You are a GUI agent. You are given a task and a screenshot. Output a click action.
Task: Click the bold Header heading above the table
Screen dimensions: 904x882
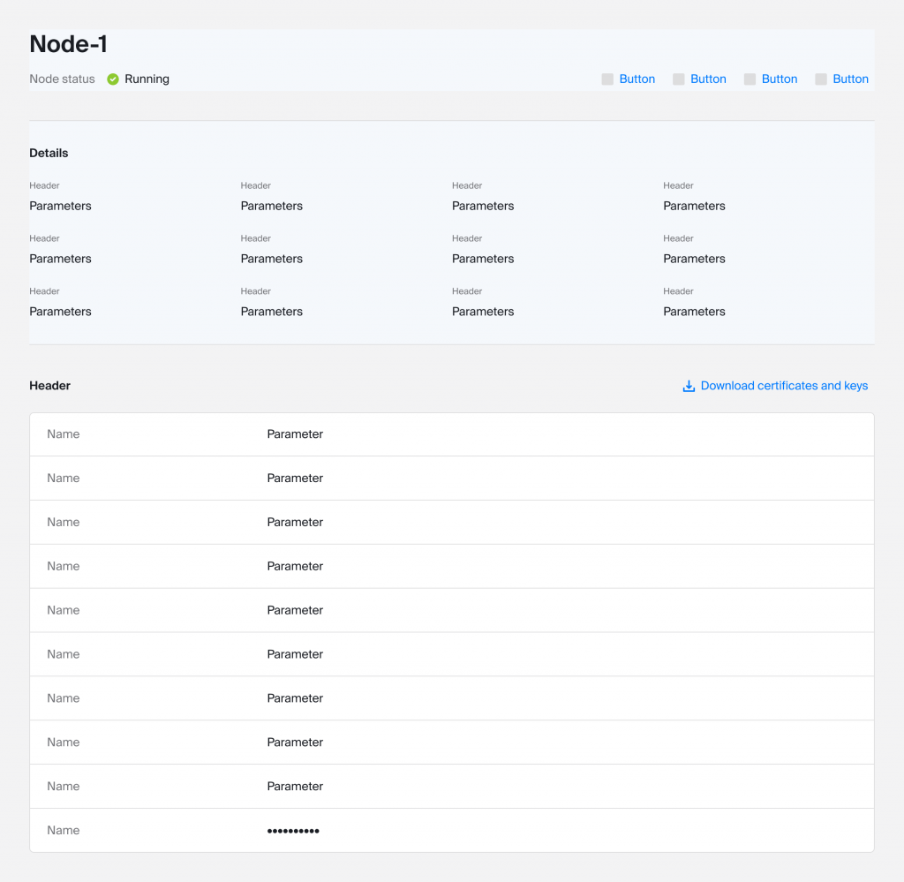tap(50, 386)
